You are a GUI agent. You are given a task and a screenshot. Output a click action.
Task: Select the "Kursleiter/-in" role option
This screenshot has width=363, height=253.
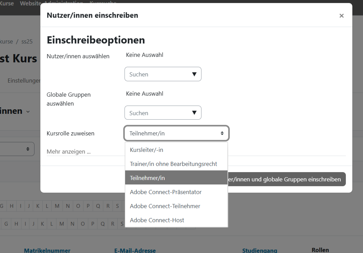(x=146, y=150)
